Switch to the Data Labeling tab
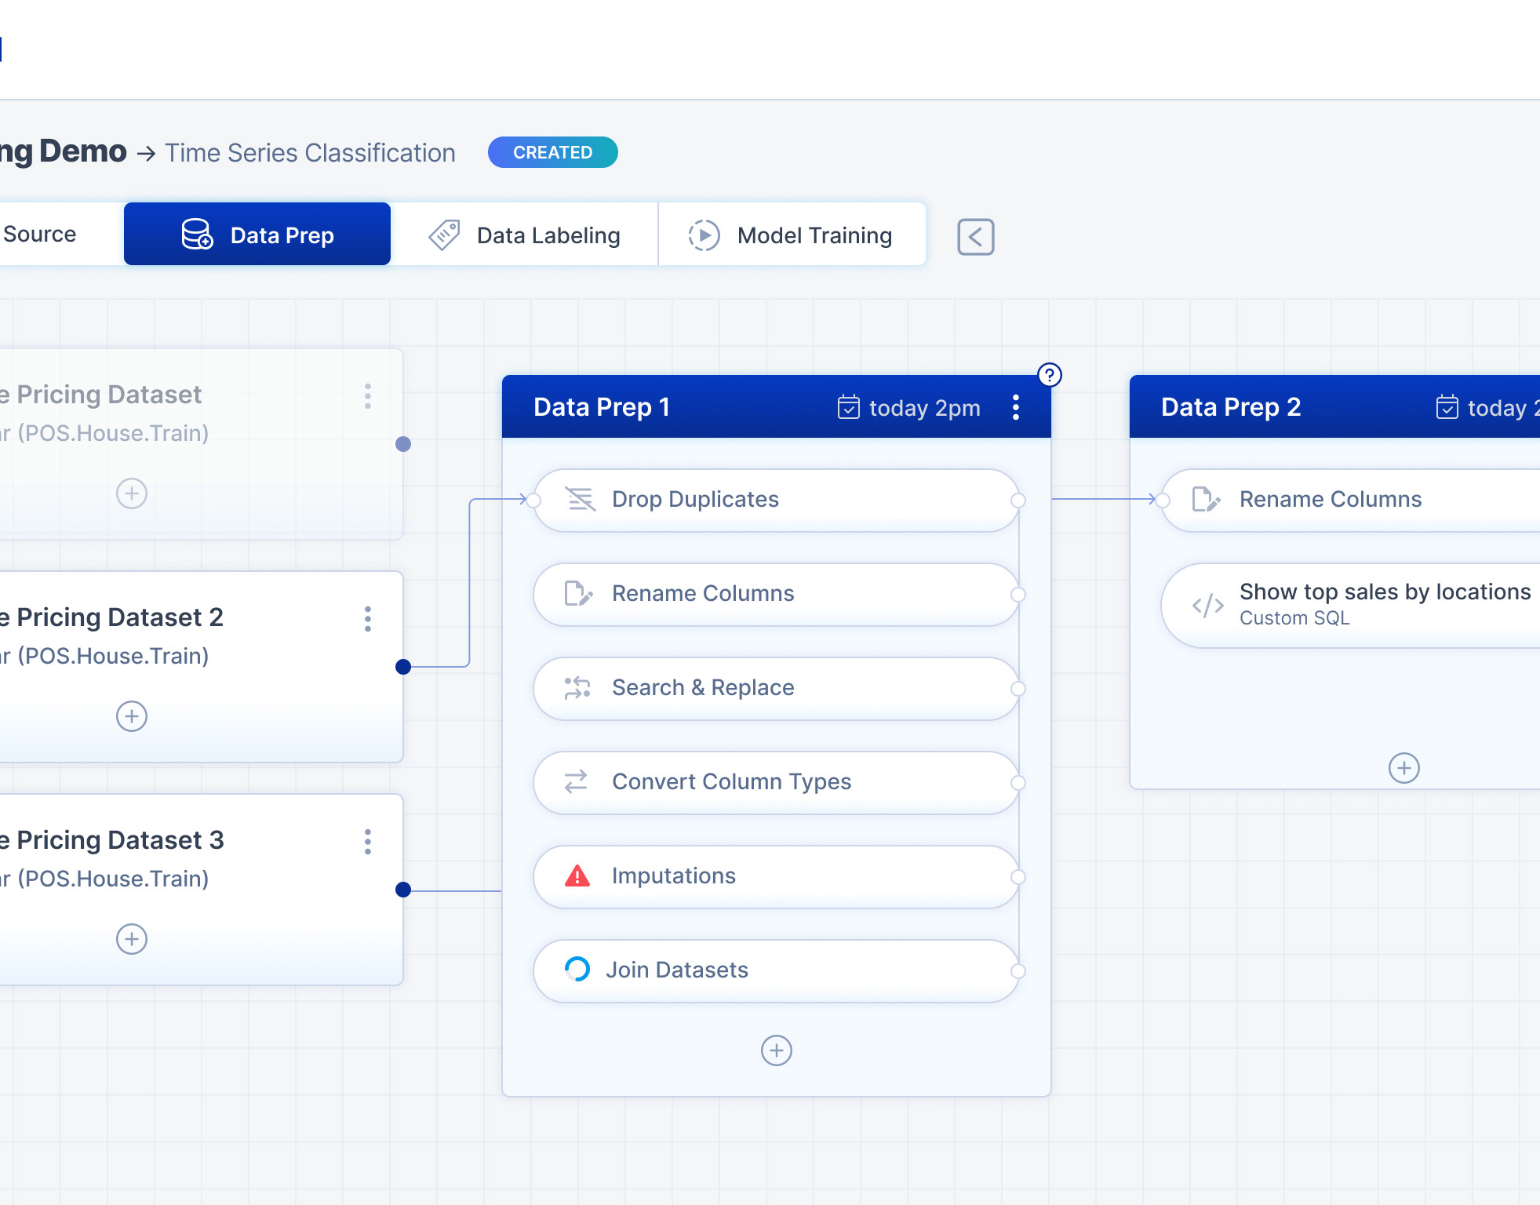The image size is (1540, 1205). [524, 235]
